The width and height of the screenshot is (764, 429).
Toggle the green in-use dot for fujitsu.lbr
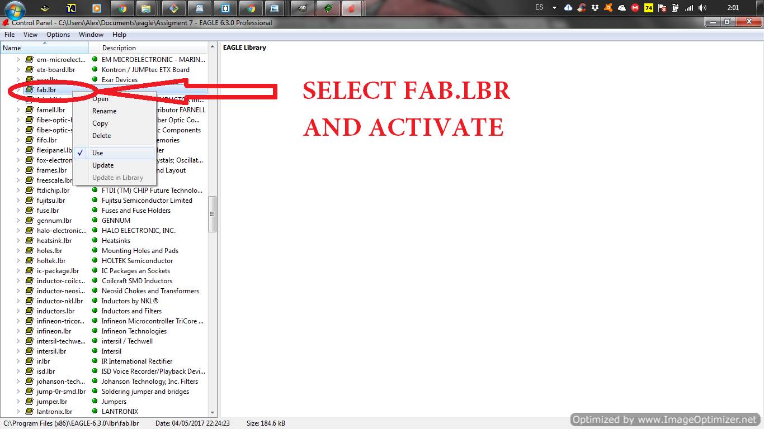[x=95, y=200]
